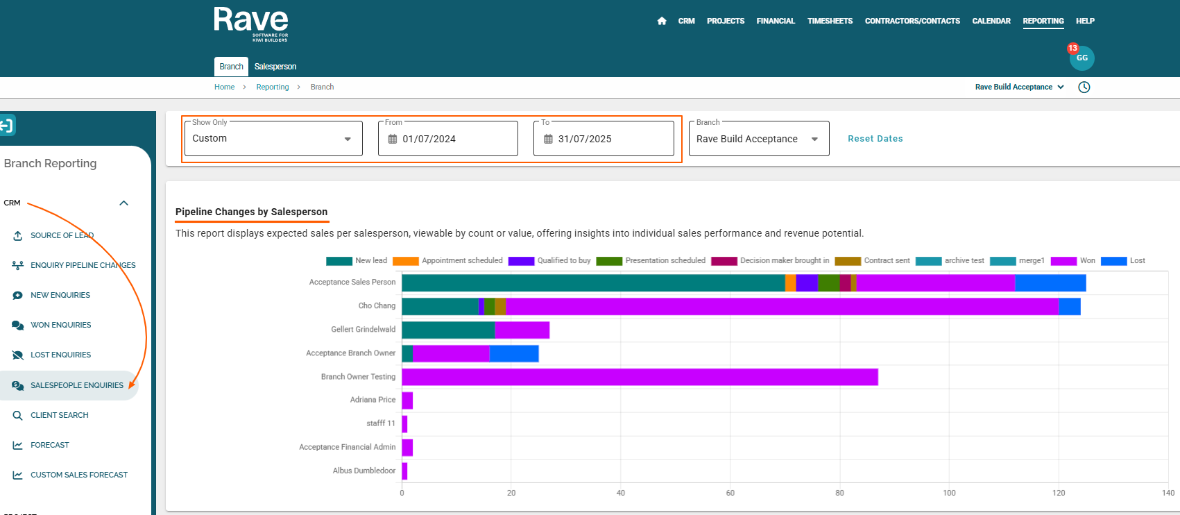Toggle the New lead legend series
The height and width of the screenshot is (515, 1180).
(357, 261)
